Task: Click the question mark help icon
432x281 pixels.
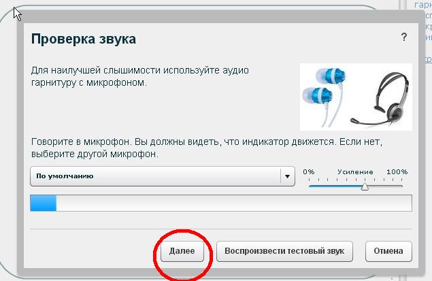Action: coord(404,38)
